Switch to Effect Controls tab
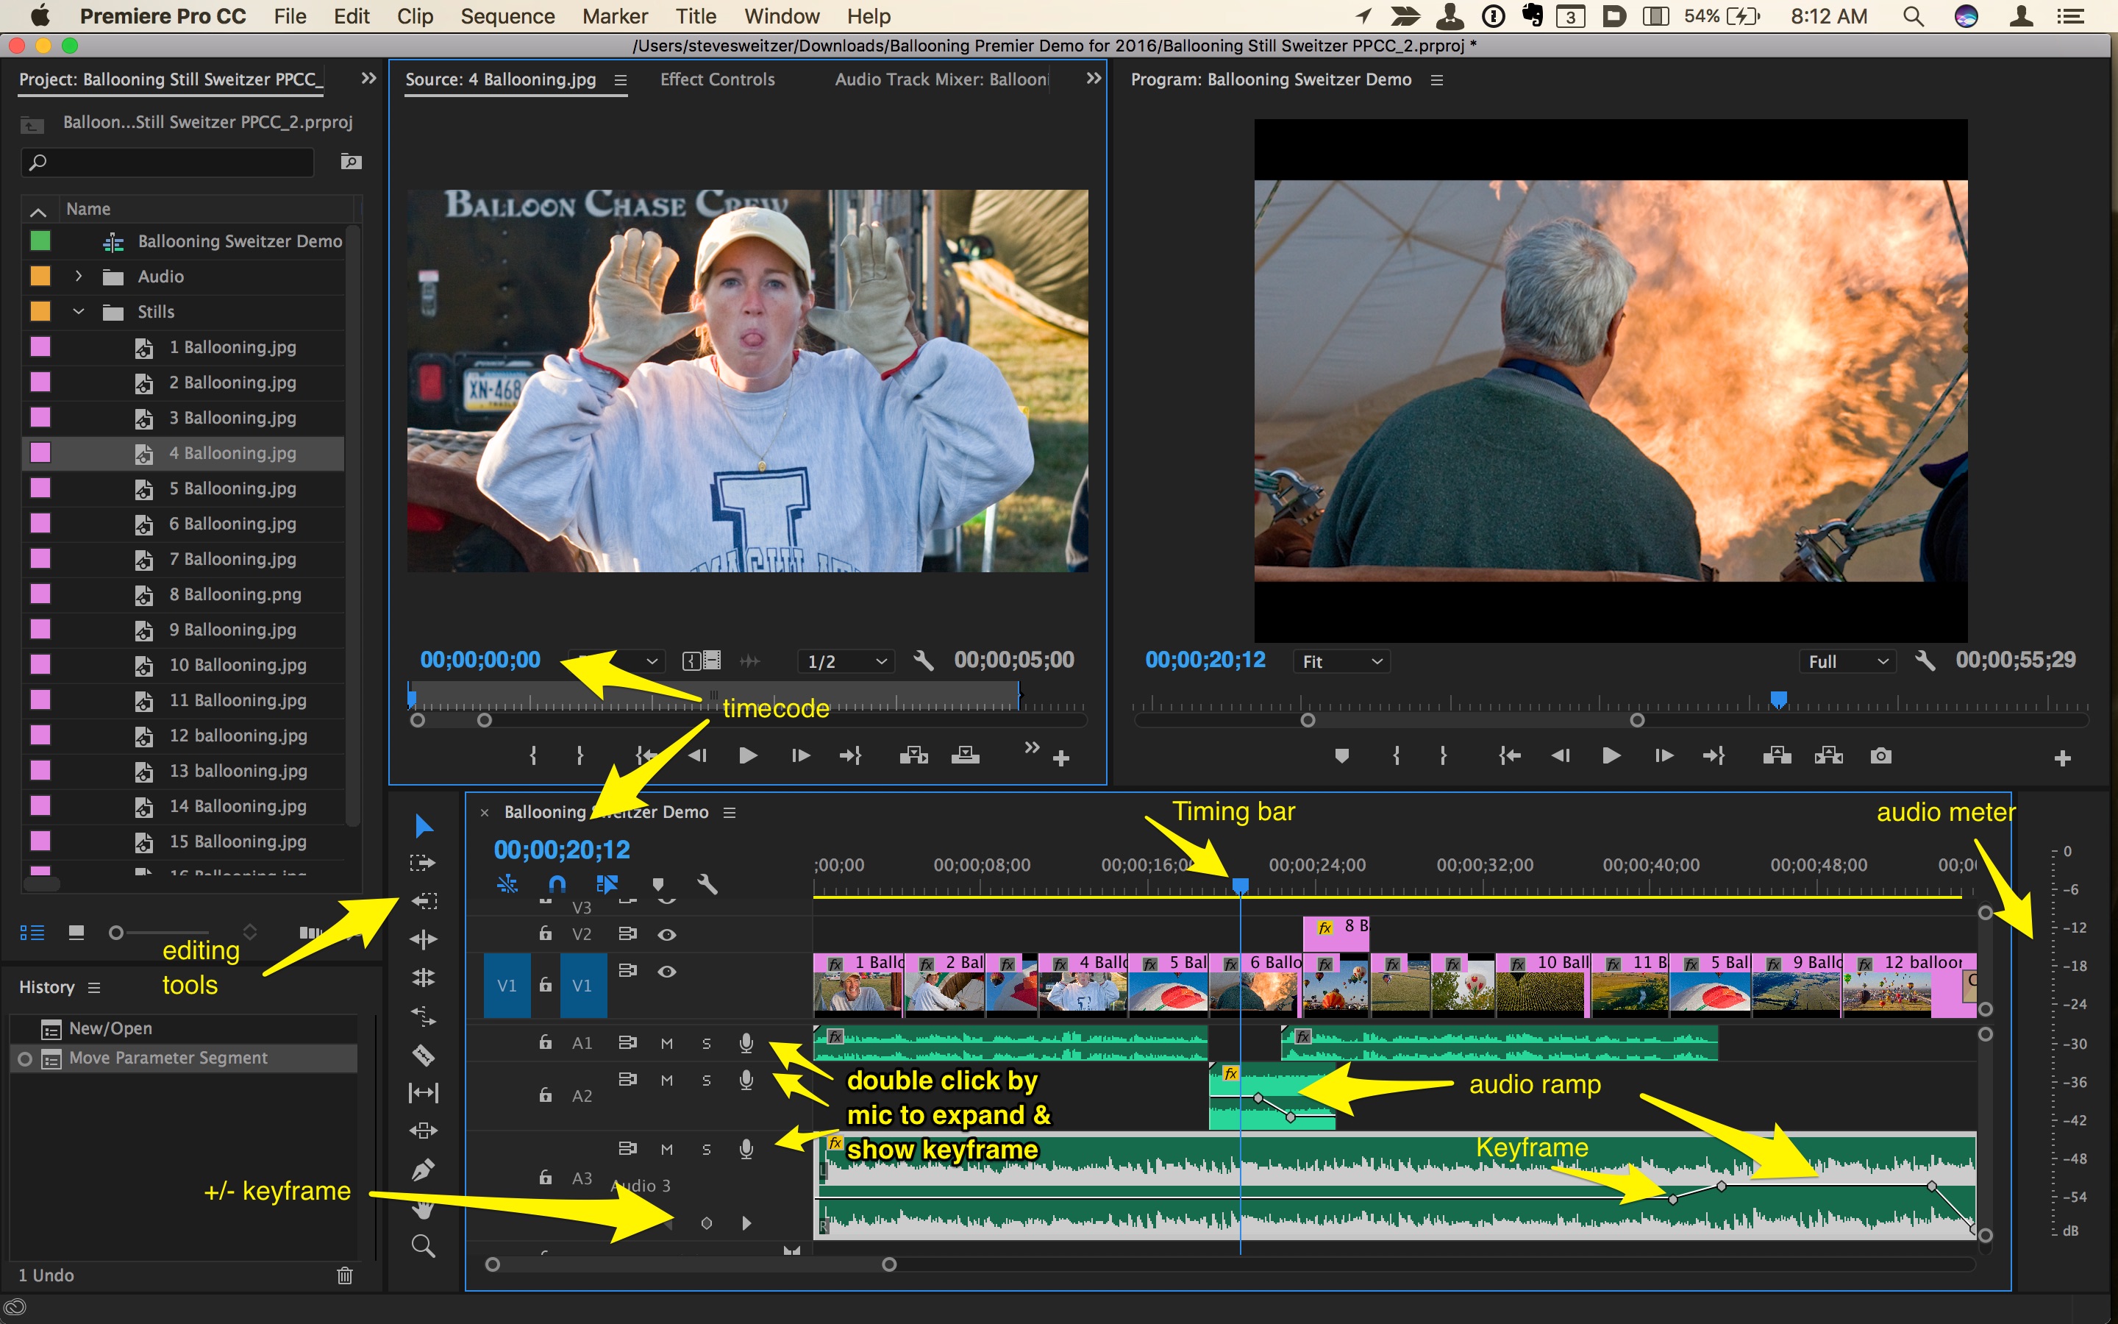The image size is (2118, 1324). (718, 79)
